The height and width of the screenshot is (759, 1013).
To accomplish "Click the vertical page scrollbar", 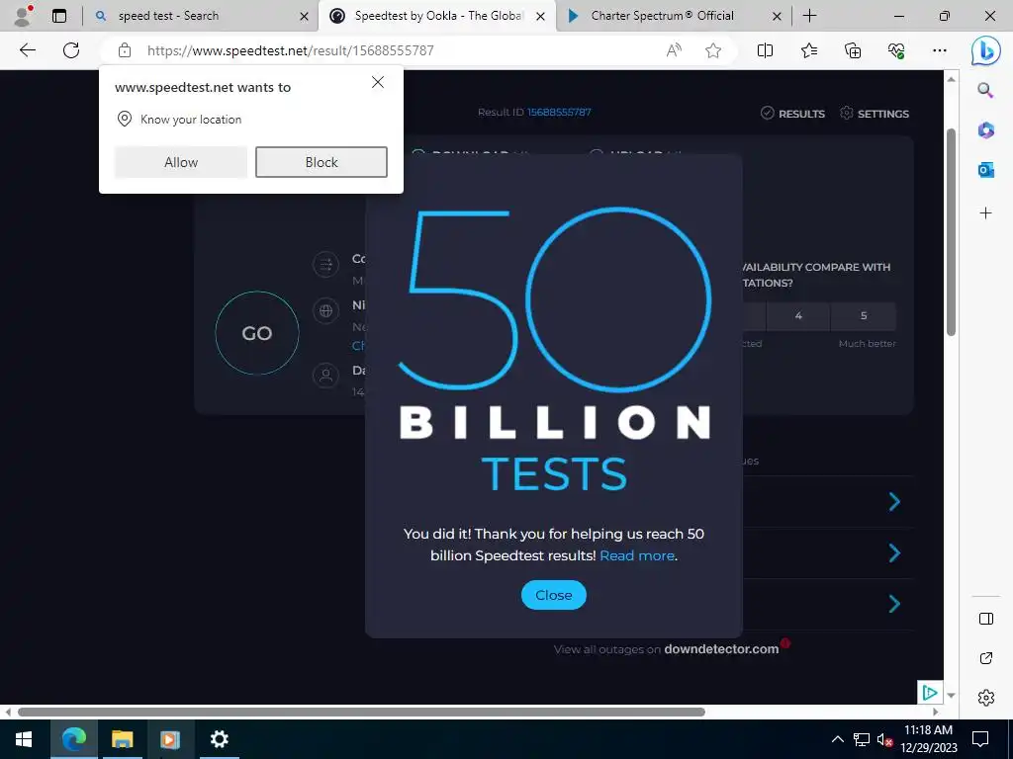I will coord(951,232).
